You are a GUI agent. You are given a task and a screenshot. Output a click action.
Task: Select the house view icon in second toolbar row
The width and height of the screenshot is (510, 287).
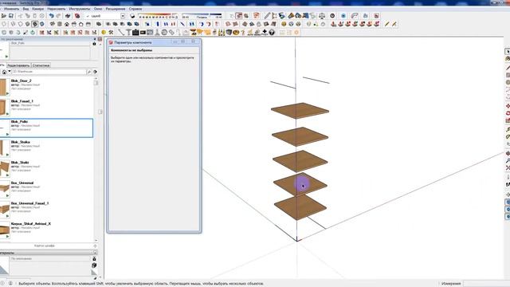(x=67, y=24)
